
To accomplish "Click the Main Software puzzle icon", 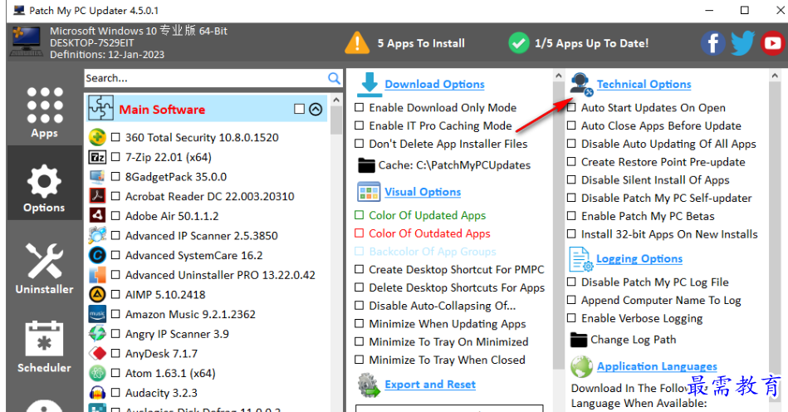I will coord(100,107).
